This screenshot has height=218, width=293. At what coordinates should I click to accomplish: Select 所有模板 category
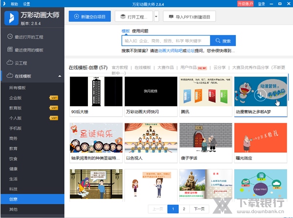click(x=33, y=88)
